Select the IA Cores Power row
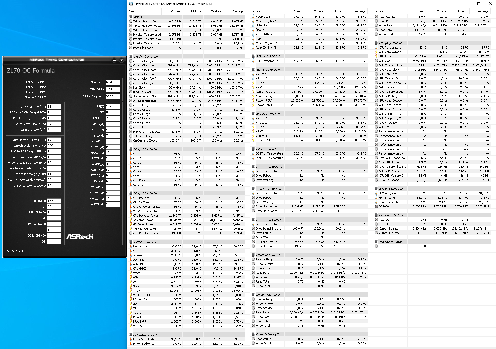 pyautogui.click(x=186, y=220)
